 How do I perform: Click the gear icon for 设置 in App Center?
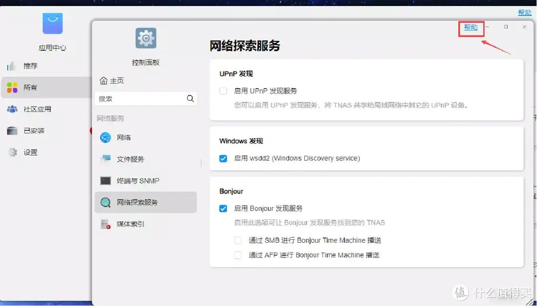(x=12, y=152)
